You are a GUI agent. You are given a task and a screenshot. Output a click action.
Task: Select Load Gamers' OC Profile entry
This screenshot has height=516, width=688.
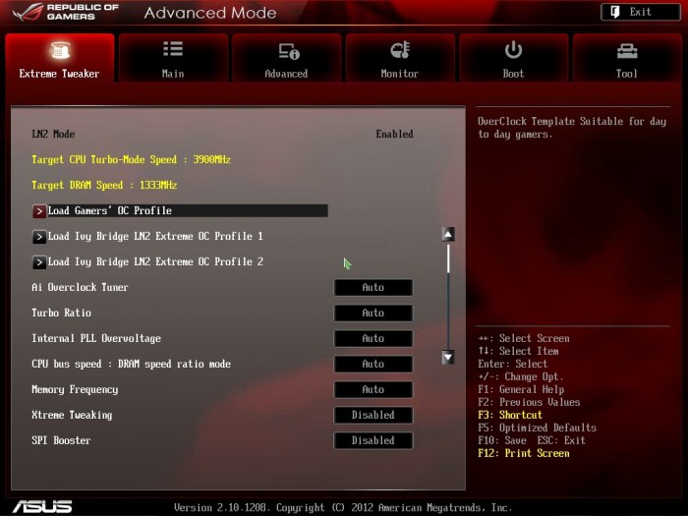click(180, 210)
